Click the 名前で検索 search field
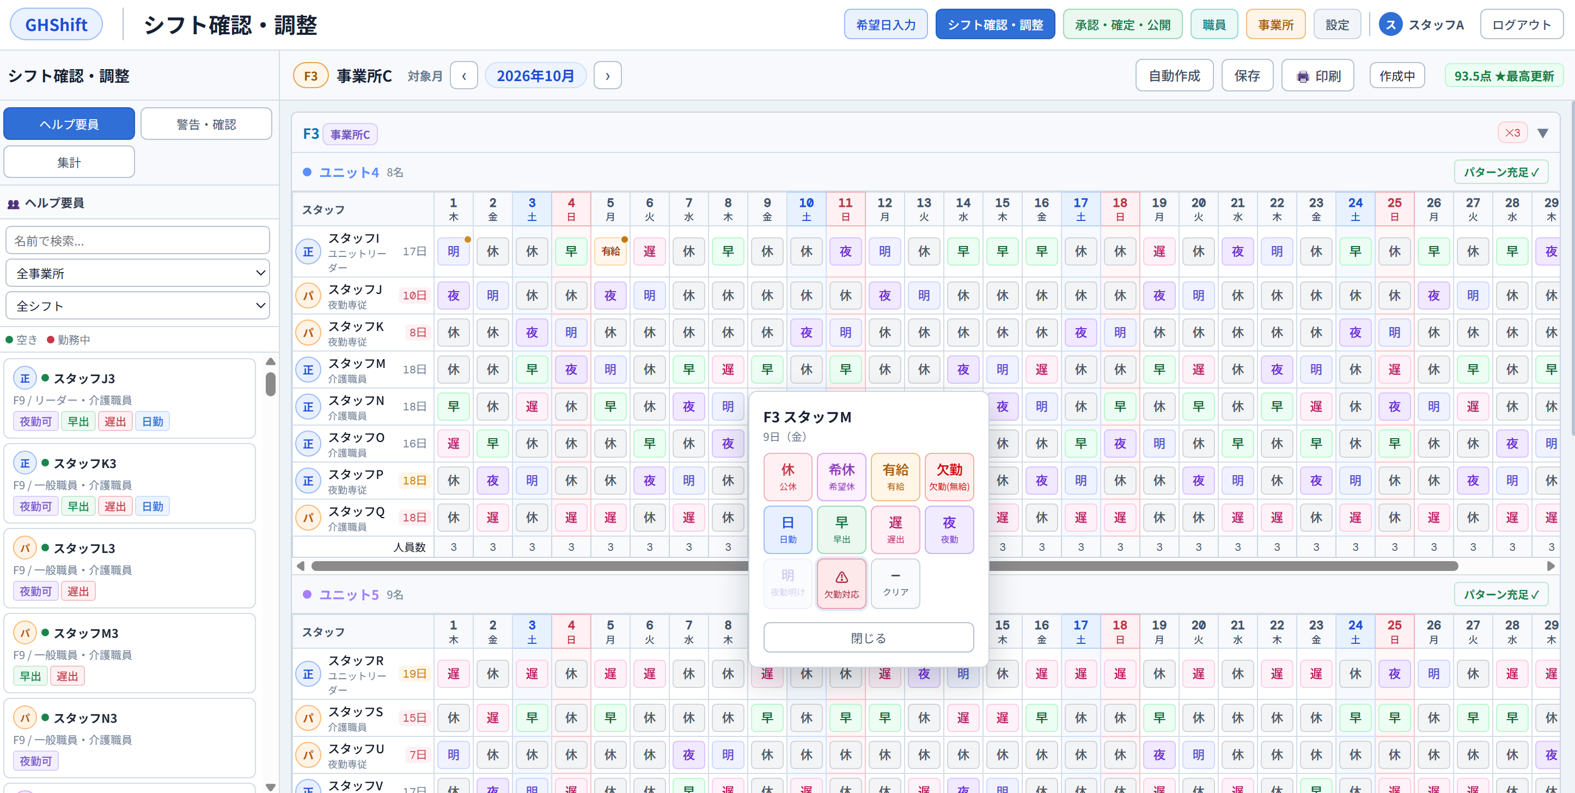 click(x=138, y=241)
